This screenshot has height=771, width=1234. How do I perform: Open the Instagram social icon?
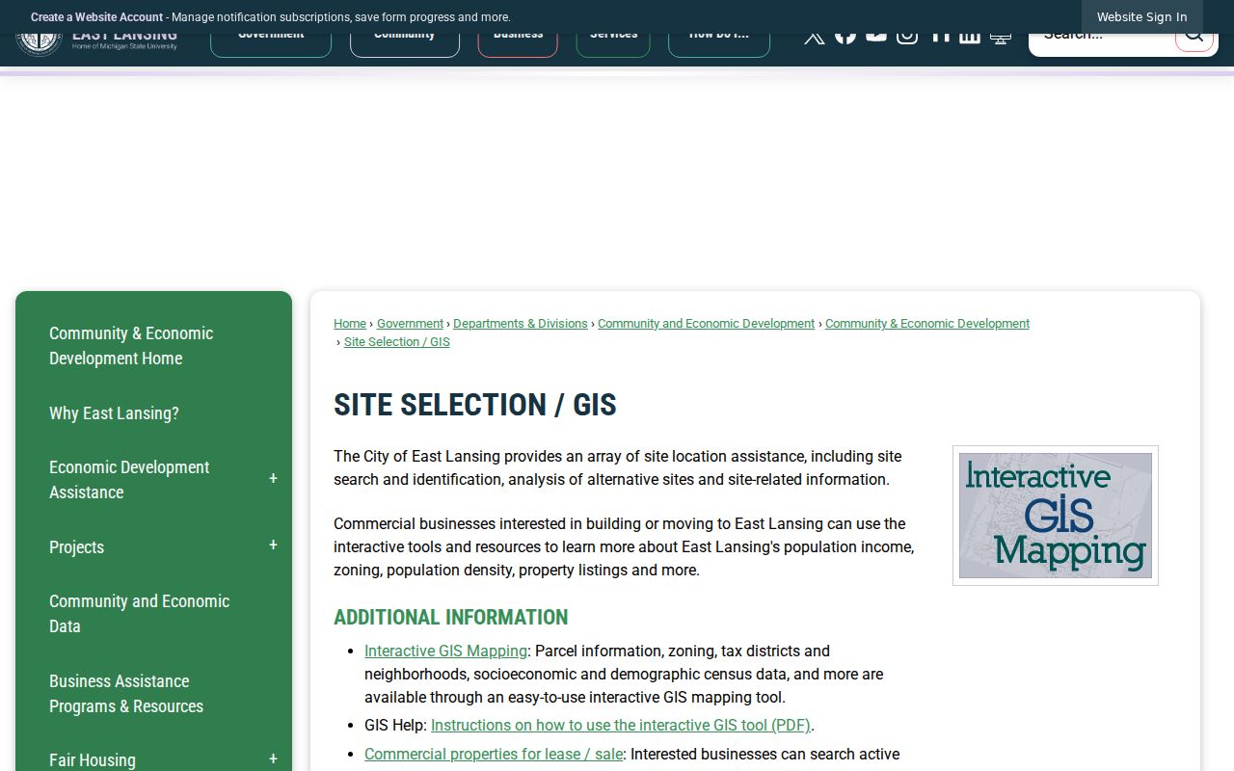tap(907, 39)
